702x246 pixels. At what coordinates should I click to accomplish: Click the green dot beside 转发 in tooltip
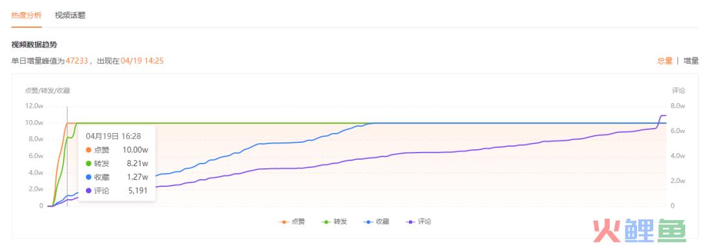(x=88, y=164)
